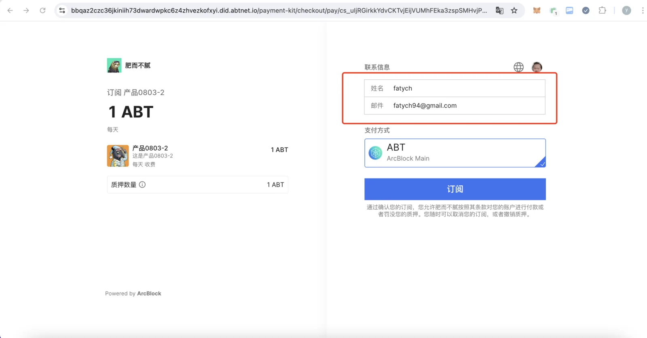Screen dimensions: 647x338
Task: View site information icon in address bar
Action: click(62, 11)
